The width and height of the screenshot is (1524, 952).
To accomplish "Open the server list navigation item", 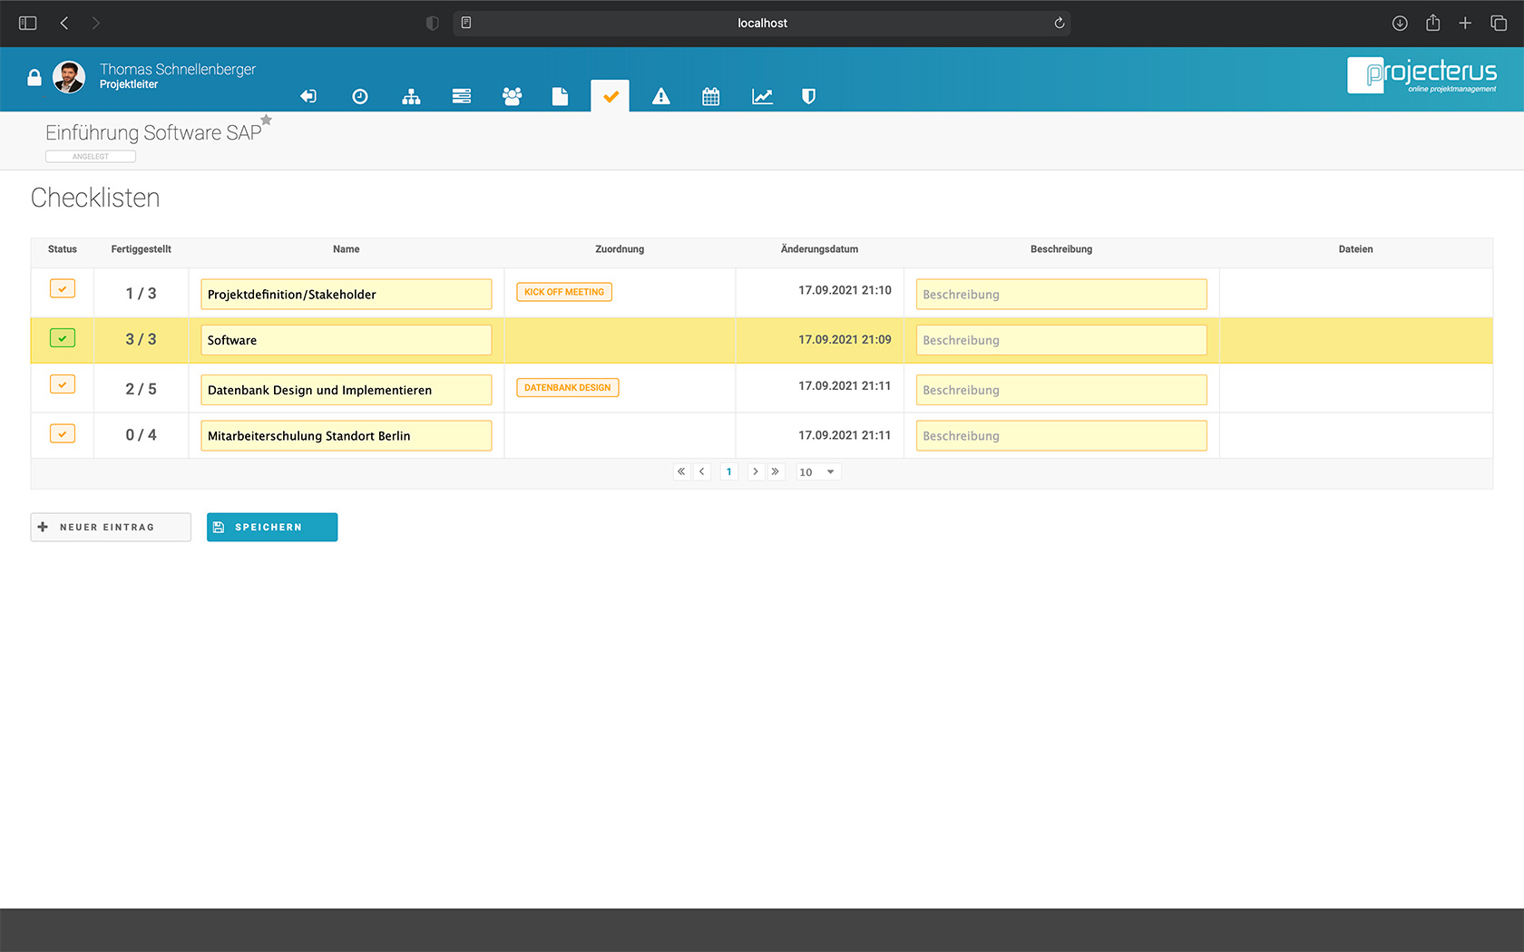I will click(462, 97).
